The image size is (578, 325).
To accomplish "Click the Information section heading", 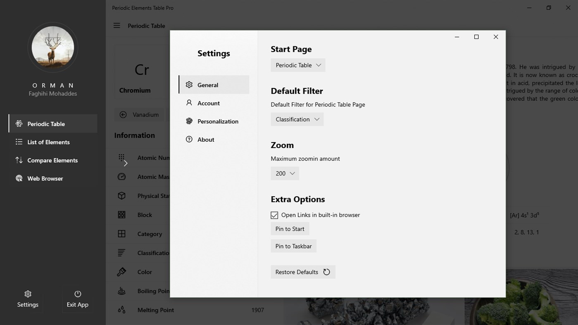I will coord(135,135).
